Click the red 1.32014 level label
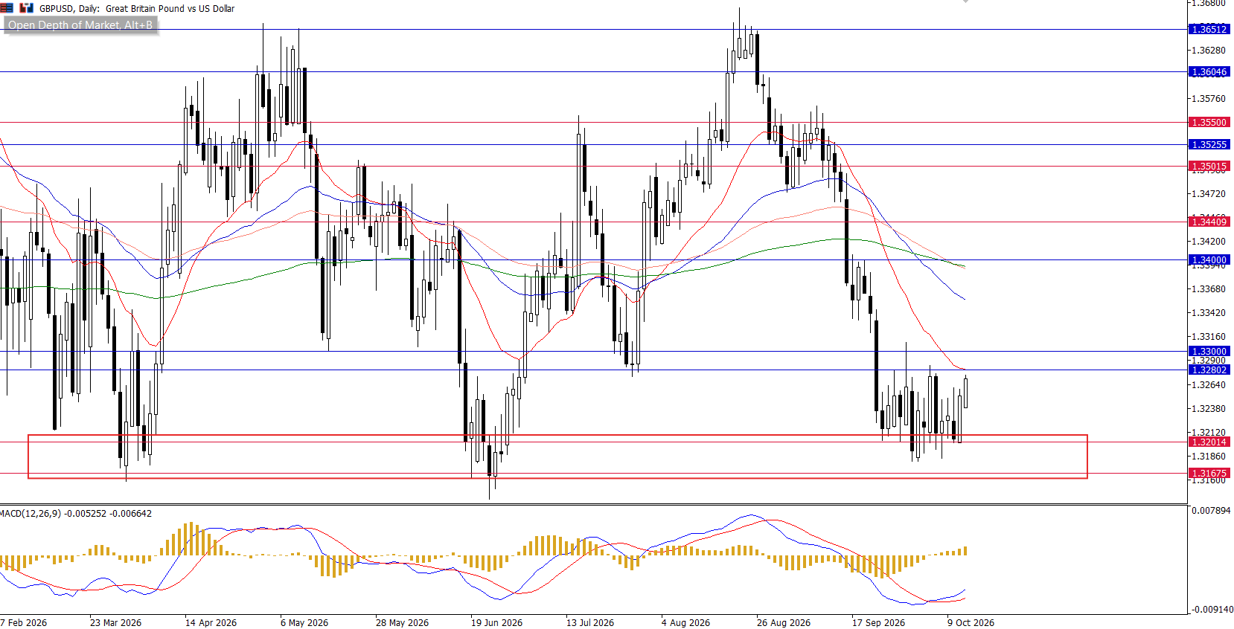Viewport: 1234px width, 629px height. tap(1209, 442)
